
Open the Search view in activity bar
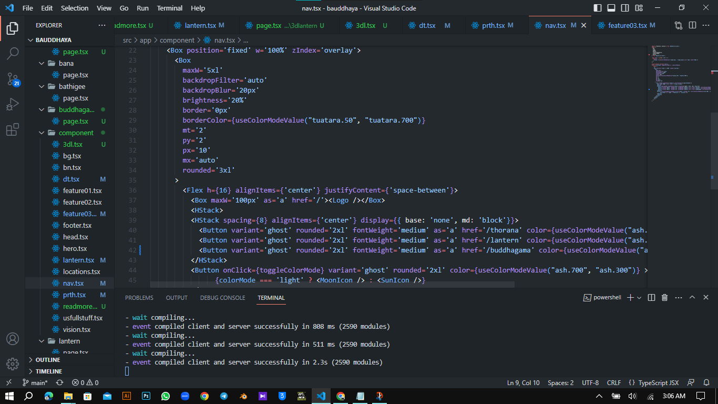coord(13,54)
